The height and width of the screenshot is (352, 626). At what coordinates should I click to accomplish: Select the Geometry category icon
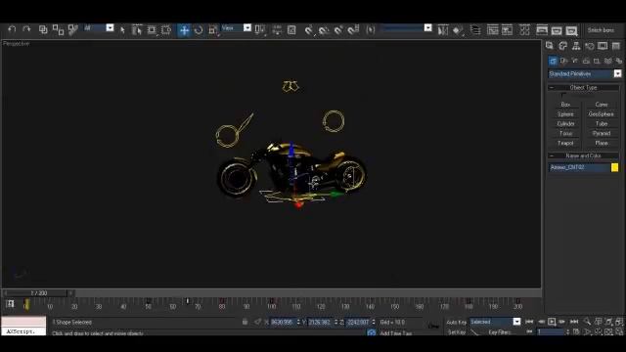click(x=553, y=61)
